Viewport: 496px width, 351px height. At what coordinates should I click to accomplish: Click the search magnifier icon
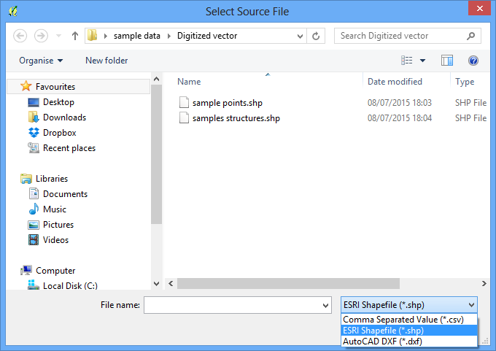470,36
